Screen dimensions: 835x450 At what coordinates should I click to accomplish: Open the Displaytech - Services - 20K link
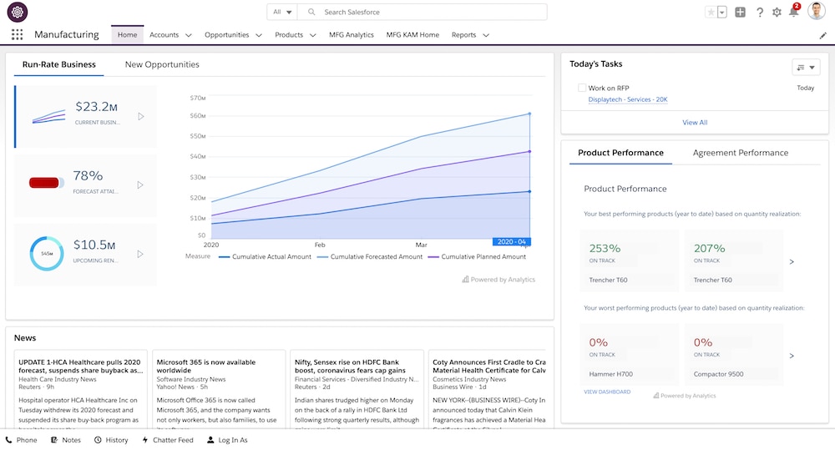pos(627,99)
